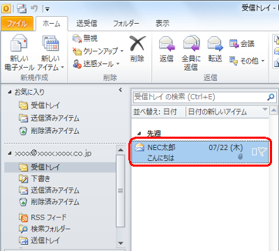Open the 送信トレイ folder
The image size is (279, 251).
tap(39, 241)
